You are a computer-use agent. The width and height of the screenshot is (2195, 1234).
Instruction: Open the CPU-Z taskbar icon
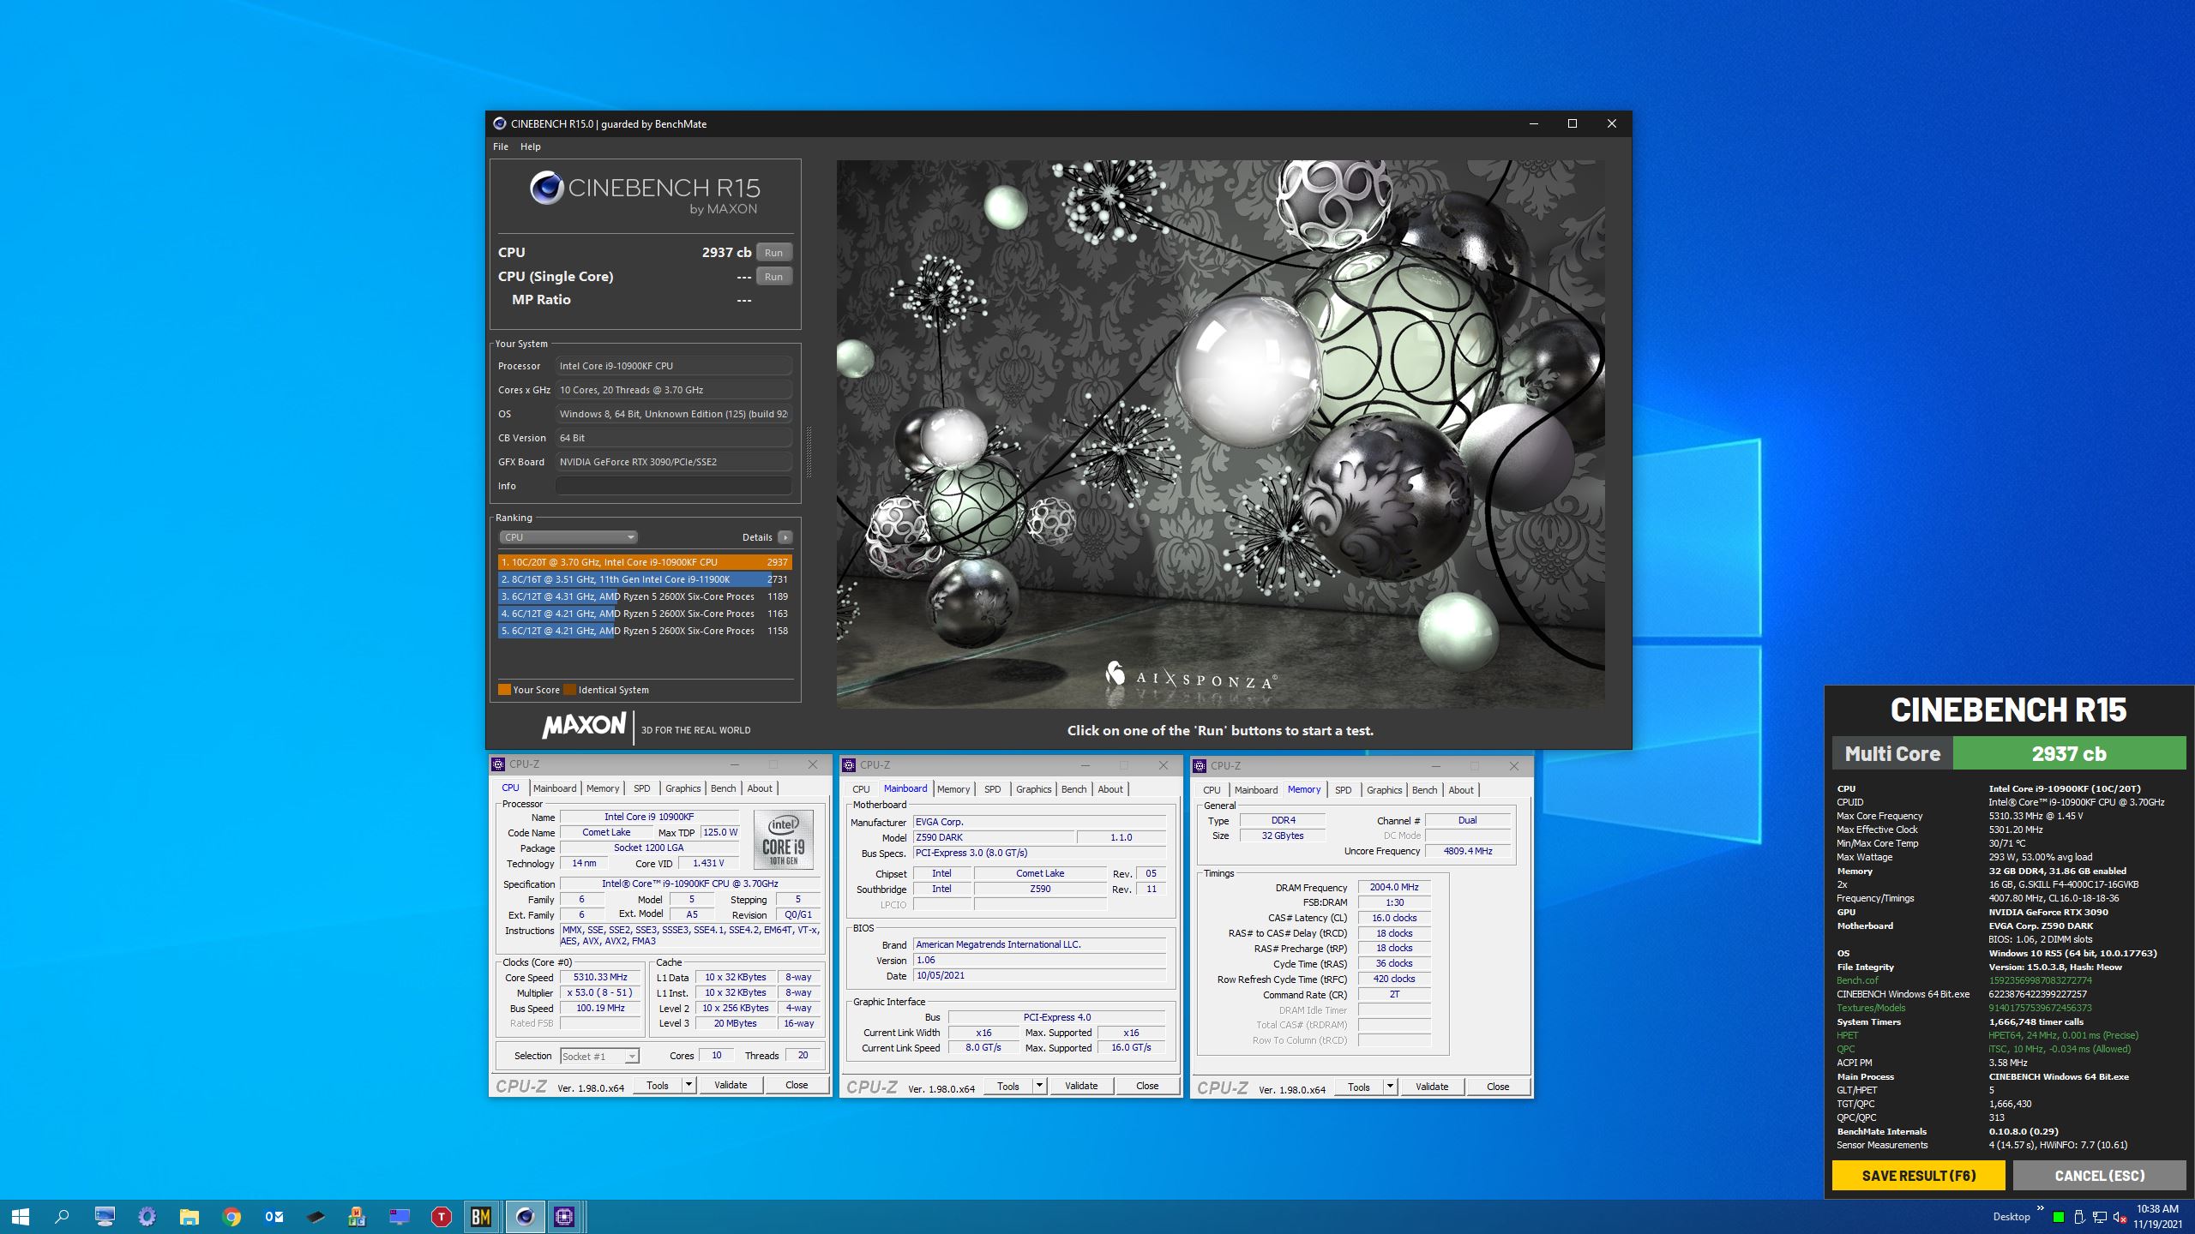(x=564, y=1216)
